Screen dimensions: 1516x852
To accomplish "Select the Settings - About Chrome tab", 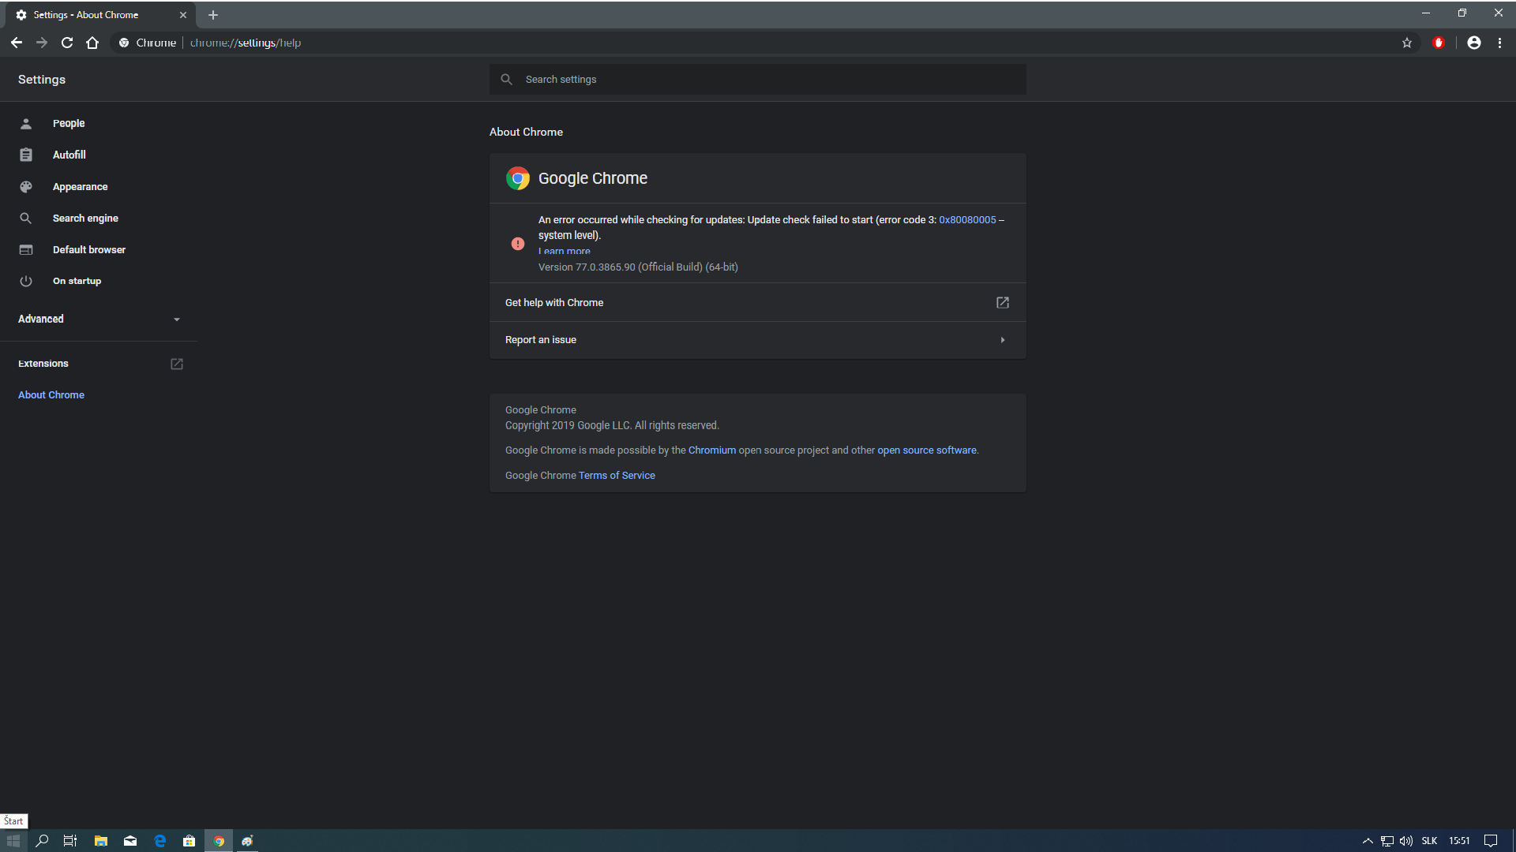I will [99, 15].
